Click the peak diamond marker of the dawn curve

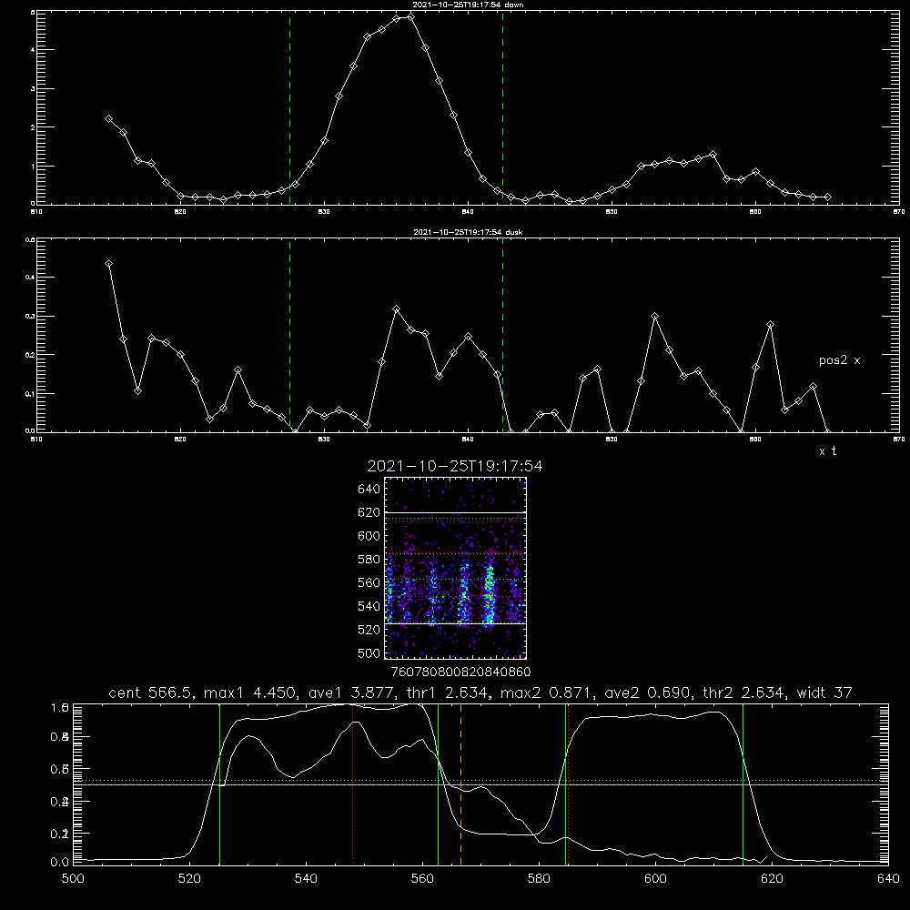coord(411,16)
